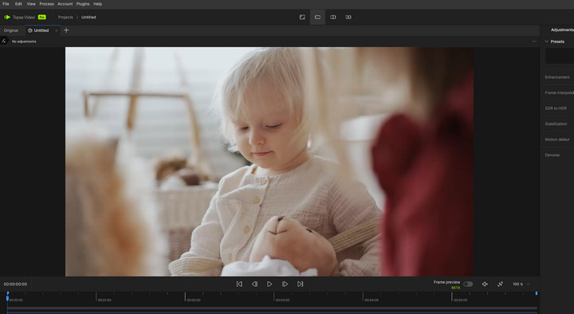Image resolution: width=574 pixels, height=314 pixels.
Task: Switch to the Original tab
Action: pos(11,31)
